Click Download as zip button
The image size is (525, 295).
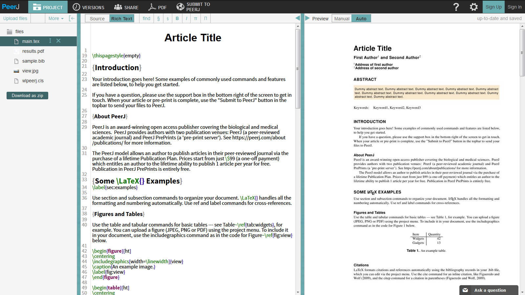(x=27, y=95)
